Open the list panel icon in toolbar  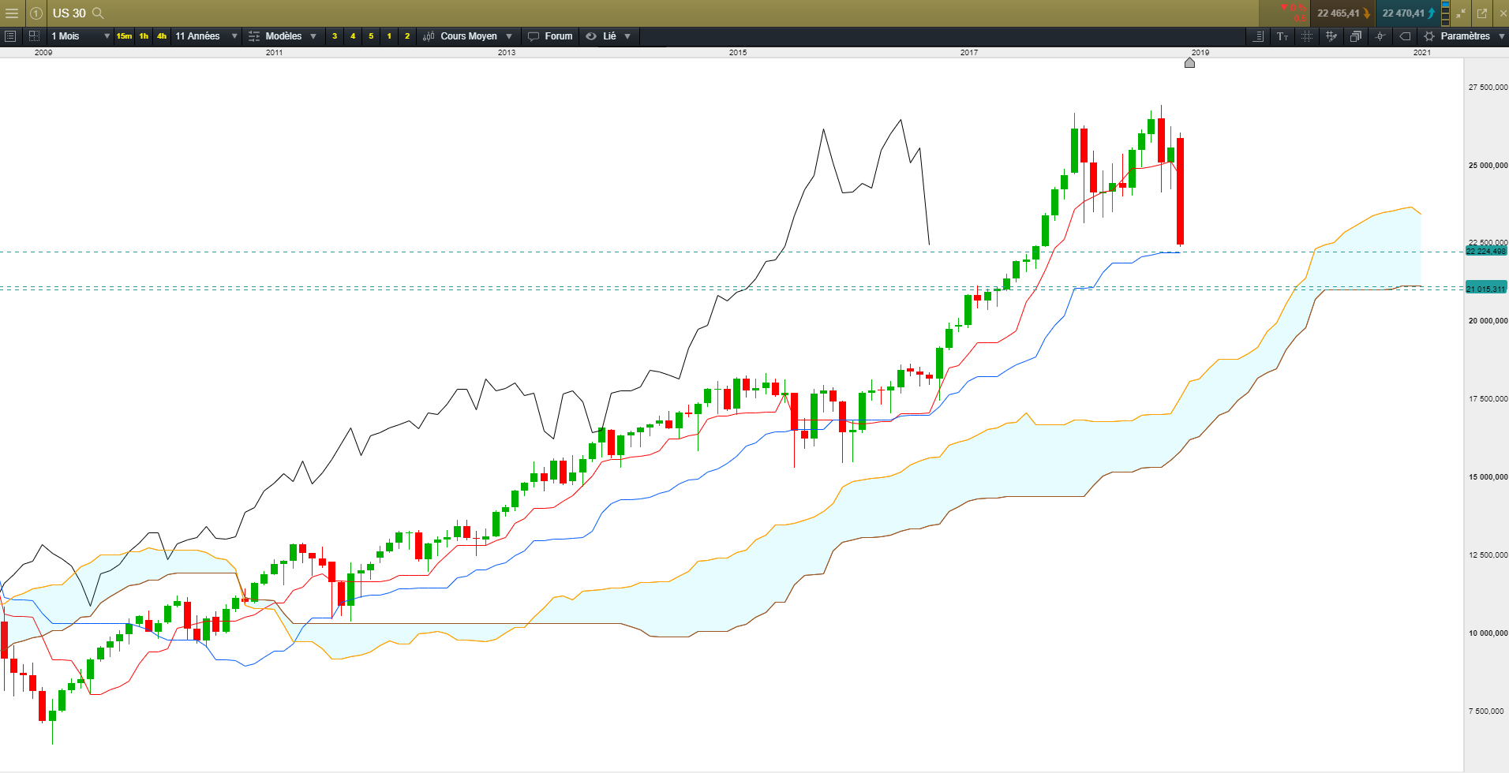(10, 36)
